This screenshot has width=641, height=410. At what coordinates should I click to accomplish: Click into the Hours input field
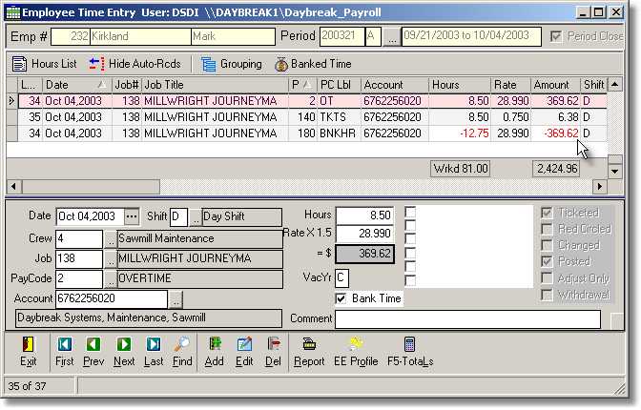click(x=364, y=215)
